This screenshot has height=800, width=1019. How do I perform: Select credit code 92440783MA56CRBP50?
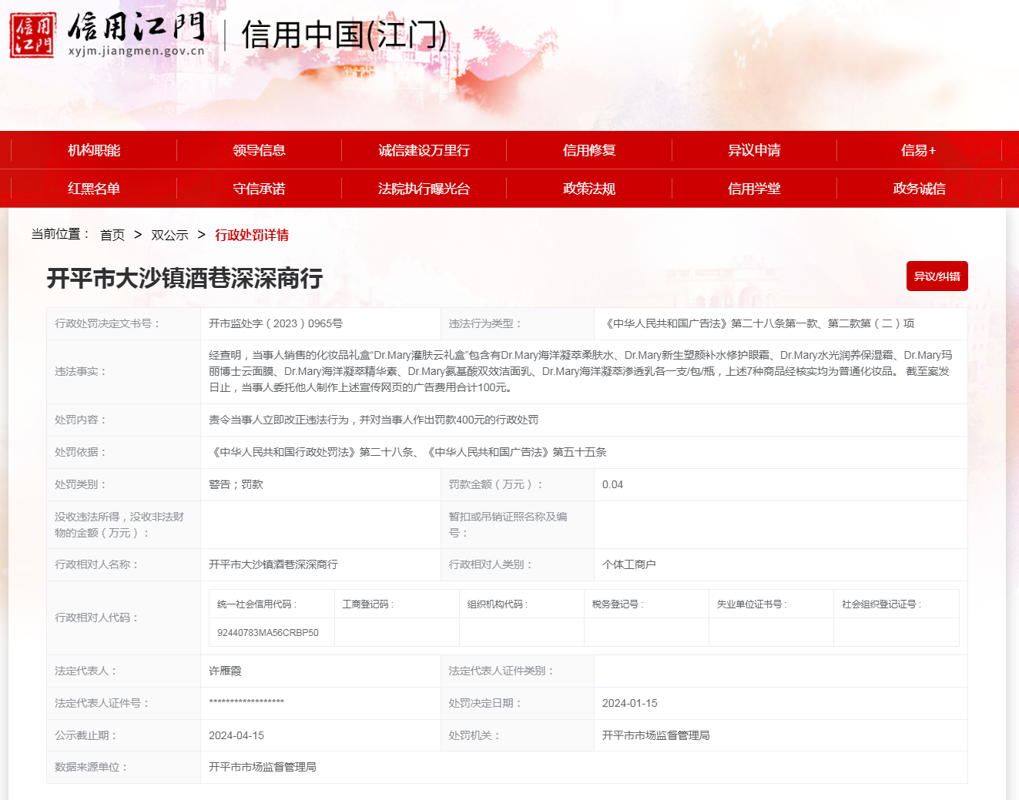[268, 632]
